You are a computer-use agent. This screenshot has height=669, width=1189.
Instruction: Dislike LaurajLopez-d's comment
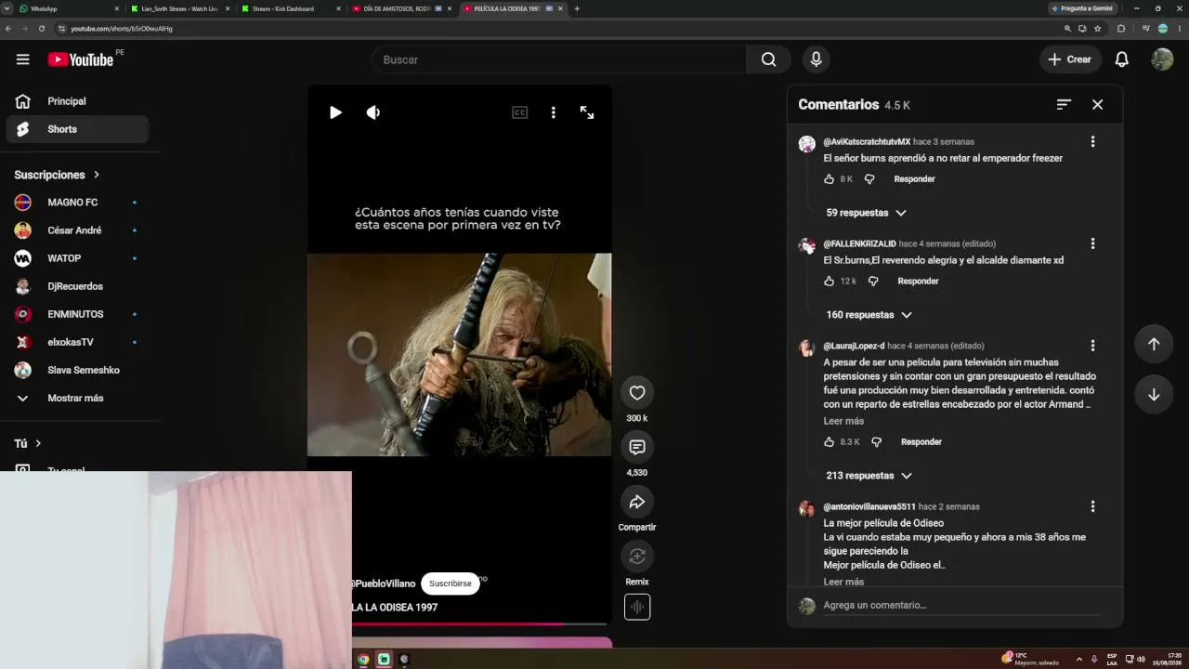[x=876, y=442]
